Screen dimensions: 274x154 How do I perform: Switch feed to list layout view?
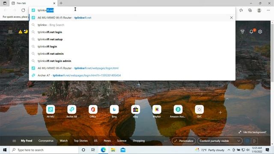(x=254, y=141)
